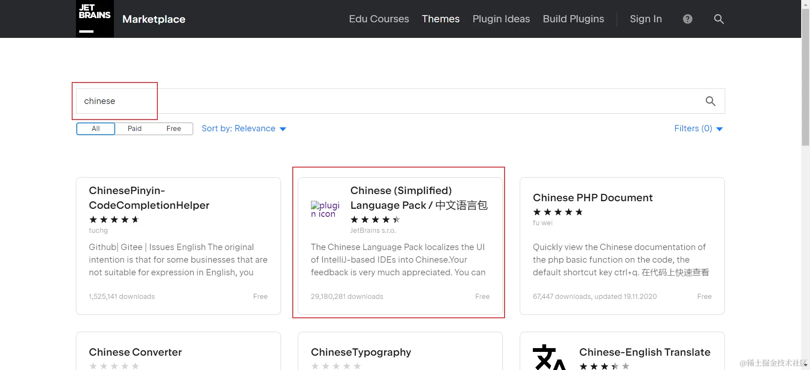
Task: Open Chinese (Simplified) Language Pack title
Action: (x=419, y=198)
